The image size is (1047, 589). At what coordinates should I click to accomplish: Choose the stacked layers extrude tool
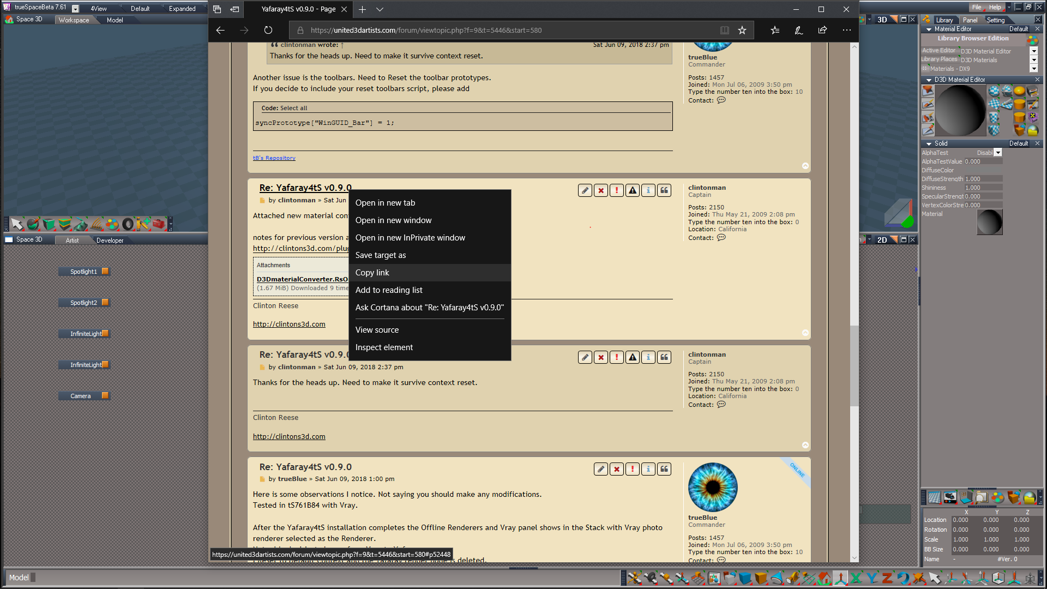point(65,224)
